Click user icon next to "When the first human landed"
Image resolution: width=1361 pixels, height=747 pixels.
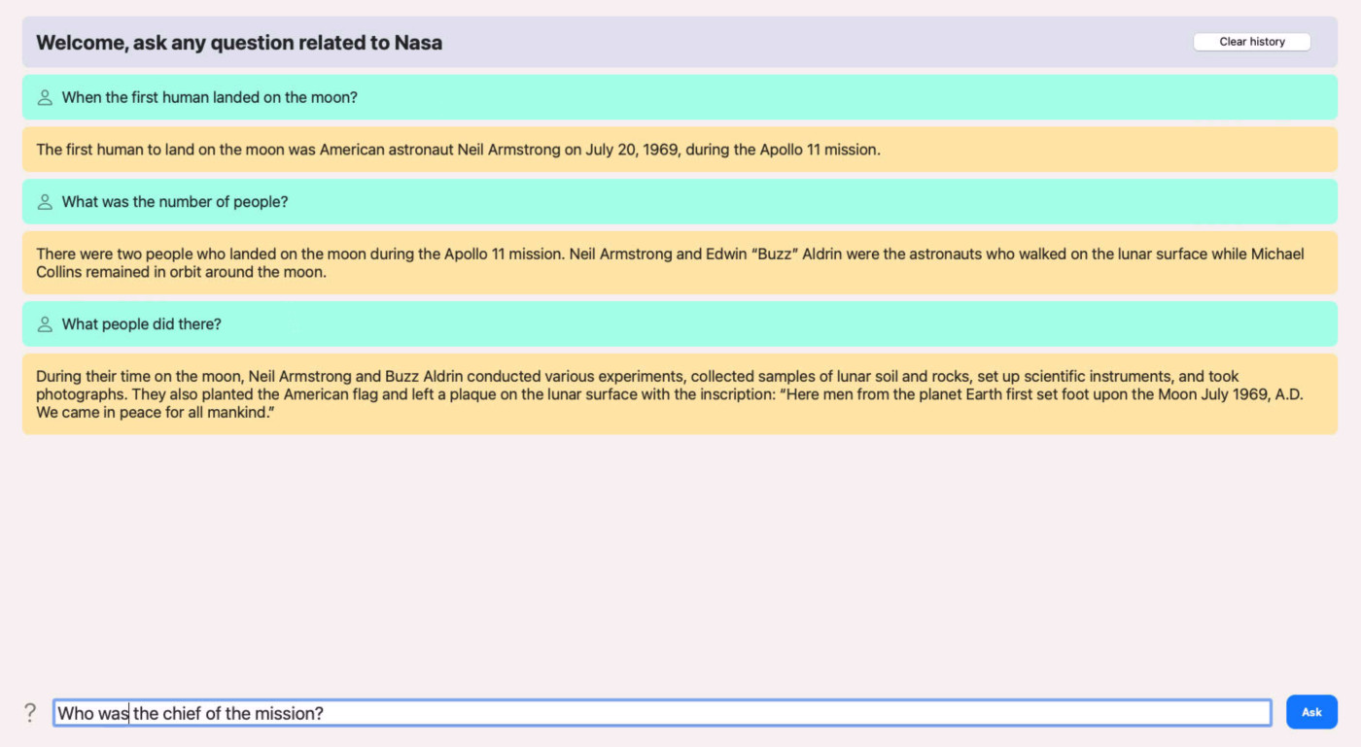(x=45, y=97)
